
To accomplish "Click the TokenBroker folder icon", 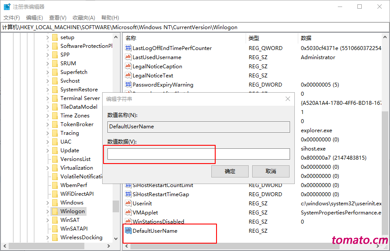I will pyautogui.click(x=55, y=124).
